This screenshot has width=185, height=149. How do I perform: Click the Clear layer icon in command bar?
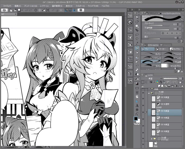point(36,10)
